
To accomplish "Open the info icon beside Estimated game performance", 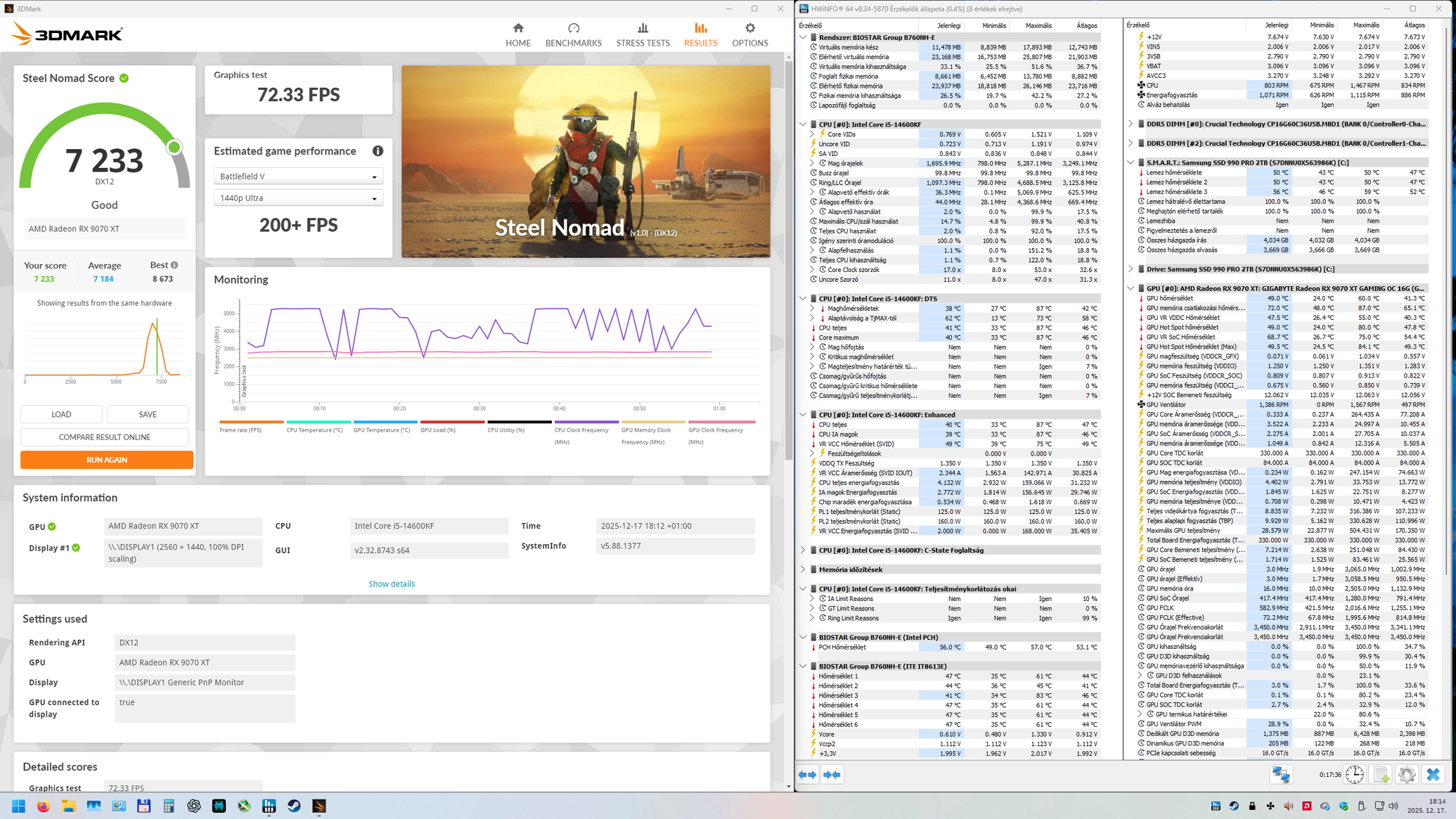I will pos(378,151).
